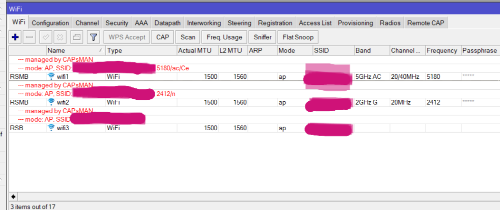Open the Filter funnel icon
Viewport: 500px width, 210px height.
coord(93,37)
